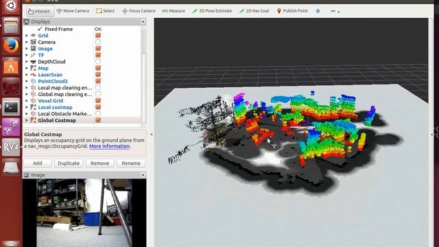Screen dimensions: 439x247
Task: Expand the Image display properties
Action: (x=27, y=49)
